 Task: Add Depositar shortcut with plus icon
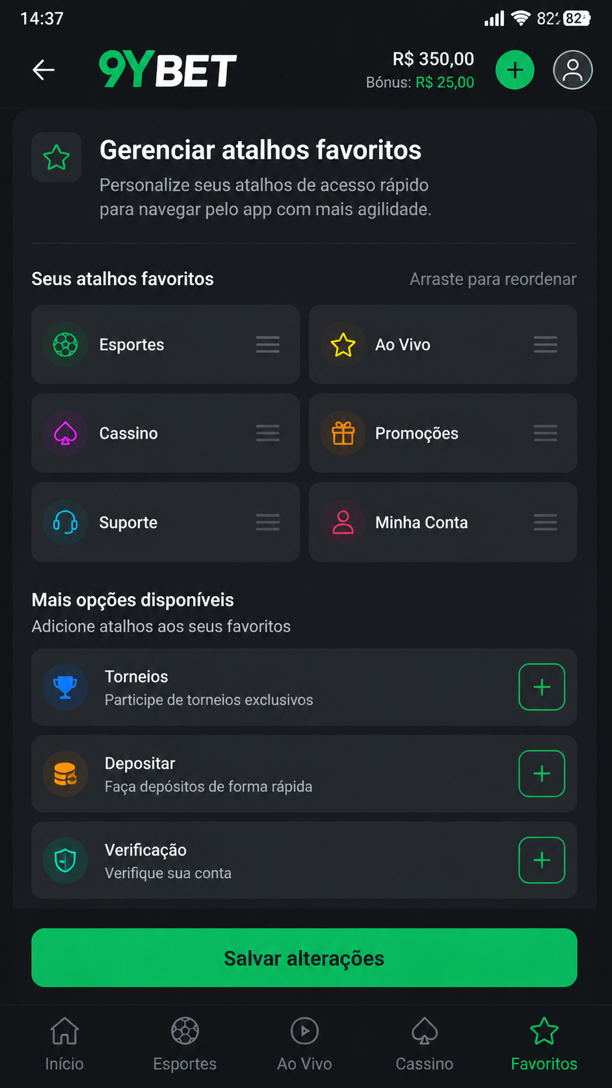pyautogui.click(x=542, y=774)
